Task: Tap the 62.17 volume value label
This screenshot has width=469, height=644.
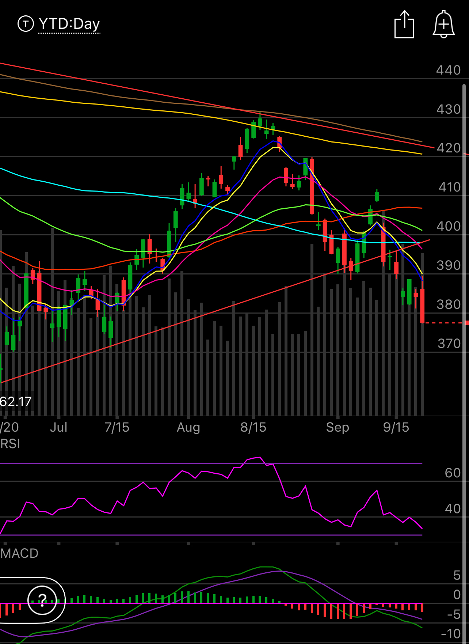Action: (x=16, y=402)
